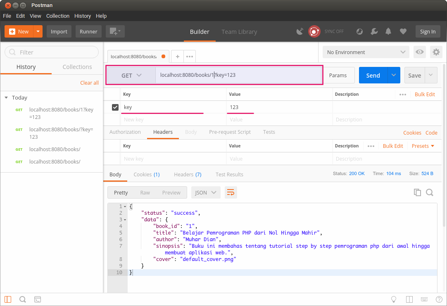The width and height of the screenshot is (447, 306).
Task: Toggle the line wrap icon in response
Action: tap(231, 192)
